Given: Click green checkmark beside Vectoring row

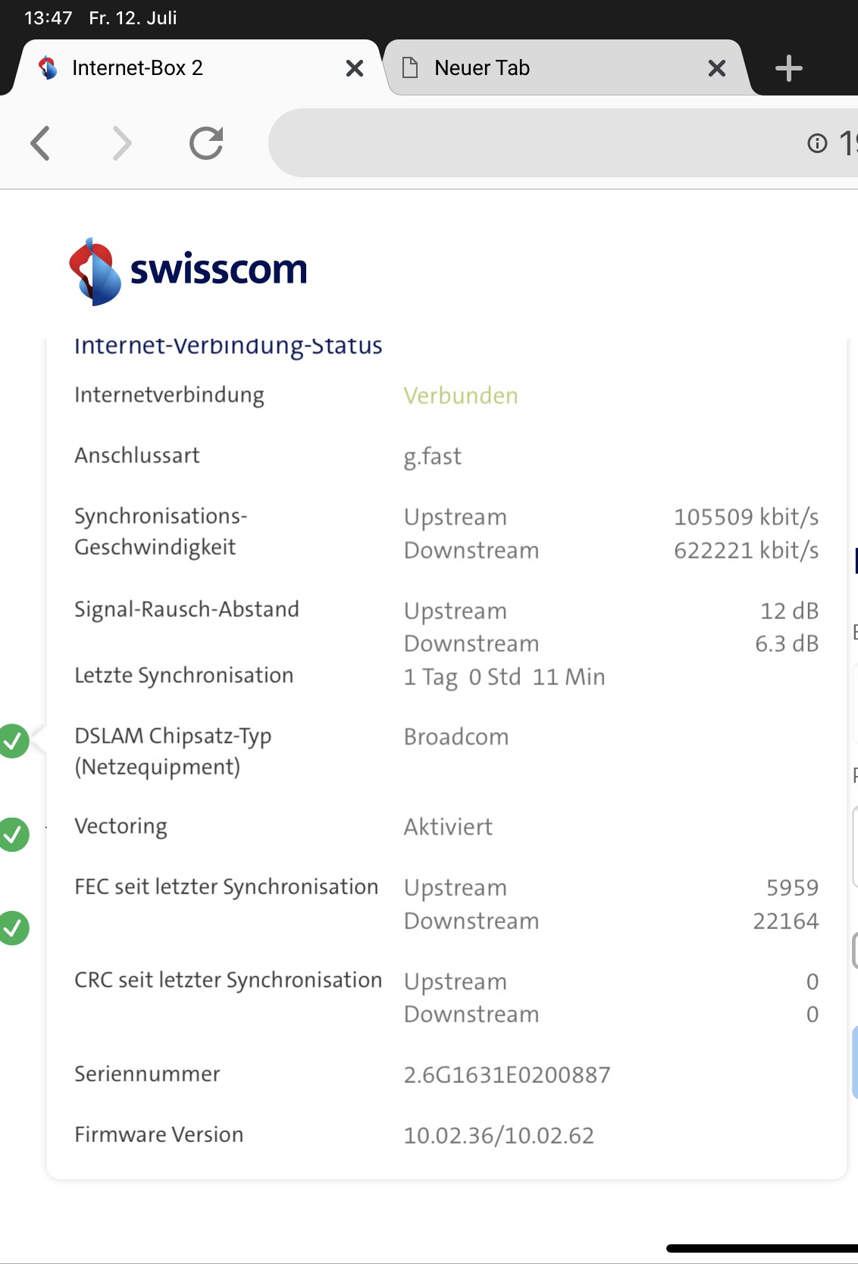Looking at the screenshot, I should pyautogui.click(x=14, y=834).
